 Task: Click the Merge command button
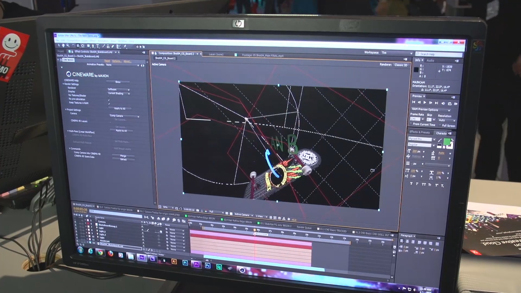coord(123,156)
